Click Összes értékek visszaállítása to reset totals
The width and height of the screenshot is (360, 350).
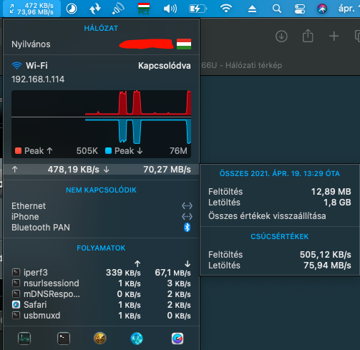coord(267,216)
